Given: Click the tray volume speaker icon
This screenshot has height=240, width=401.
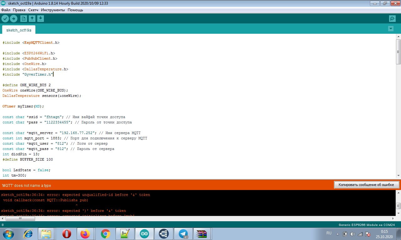Looking at the screenshot, I should point(352,234).
